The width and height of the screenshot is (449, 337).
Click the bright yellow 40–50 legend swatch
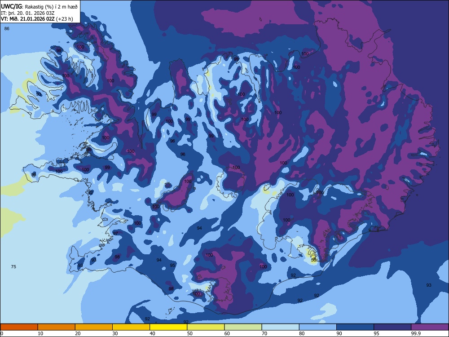pyautogui.click(x=168, y=327)
